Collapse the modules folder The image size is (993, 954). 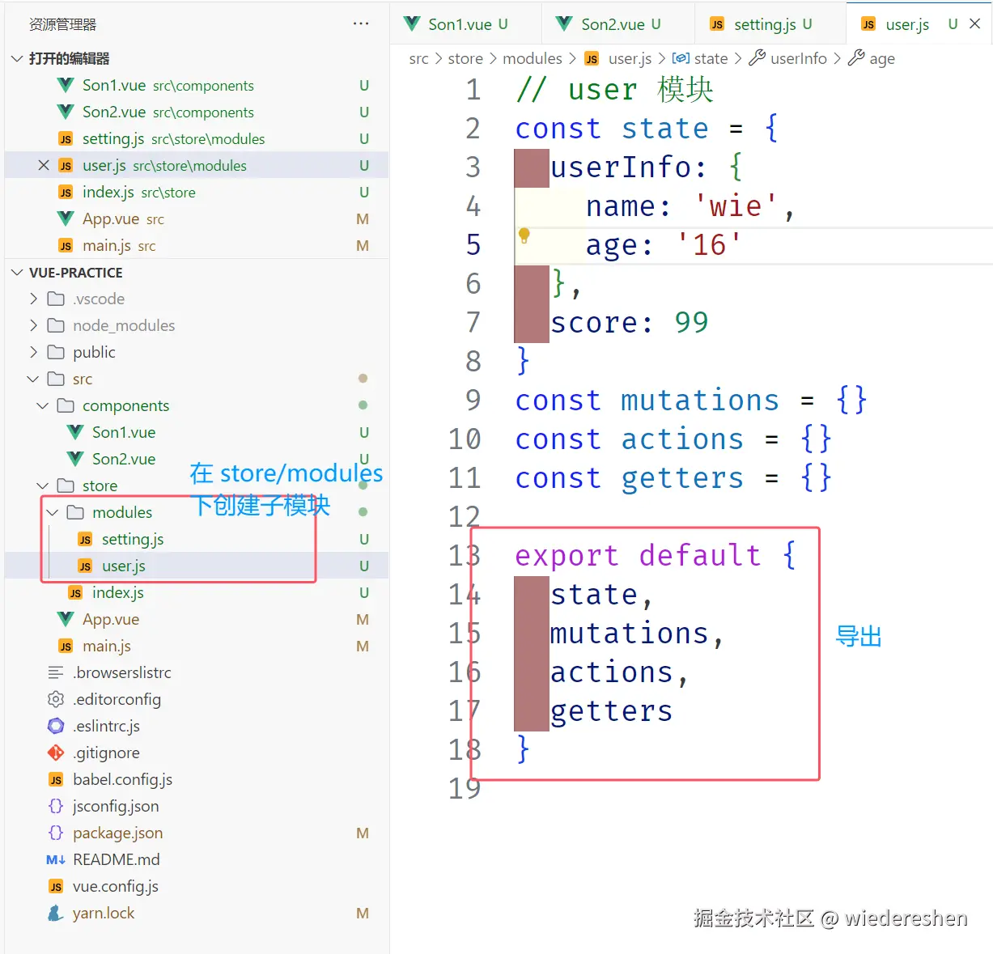[x=53, y=512]
